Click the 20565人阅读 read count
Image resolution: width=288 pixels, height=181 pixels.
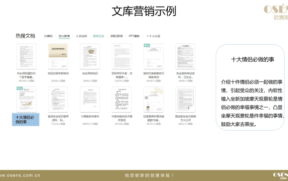click(58, 80)
